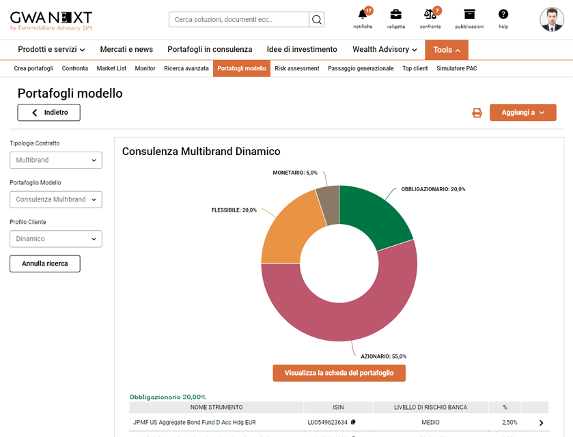
Task: Click the Indietro back button
Action: (x=48, y=113)
